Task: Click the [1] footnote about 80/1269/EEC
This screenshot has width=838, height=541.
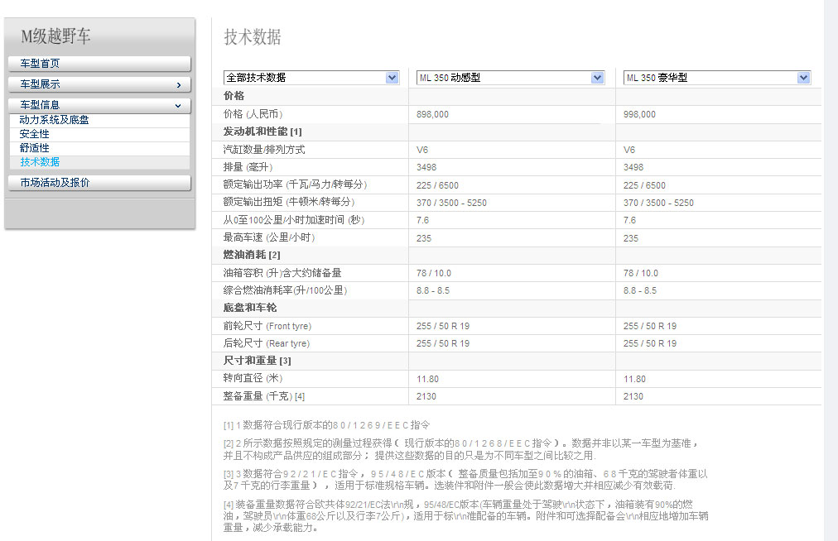Action: click(326, 425)
